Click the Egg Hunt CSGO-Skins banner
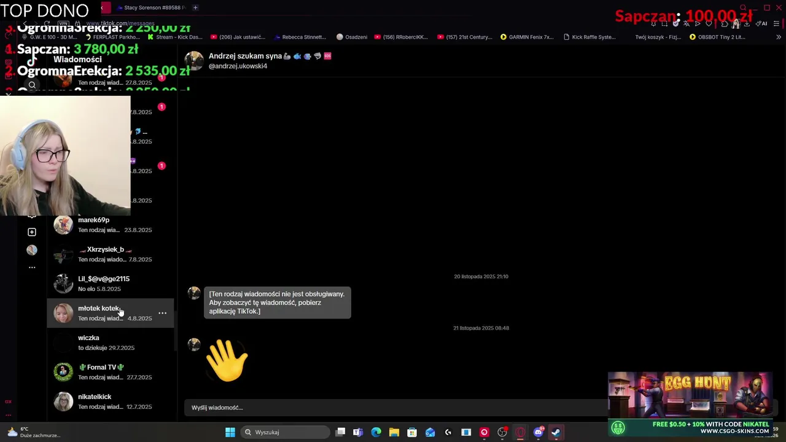Image resolution: width=786 pixels, height=442 pixels. pyautogui.click(x=690, y=403)
